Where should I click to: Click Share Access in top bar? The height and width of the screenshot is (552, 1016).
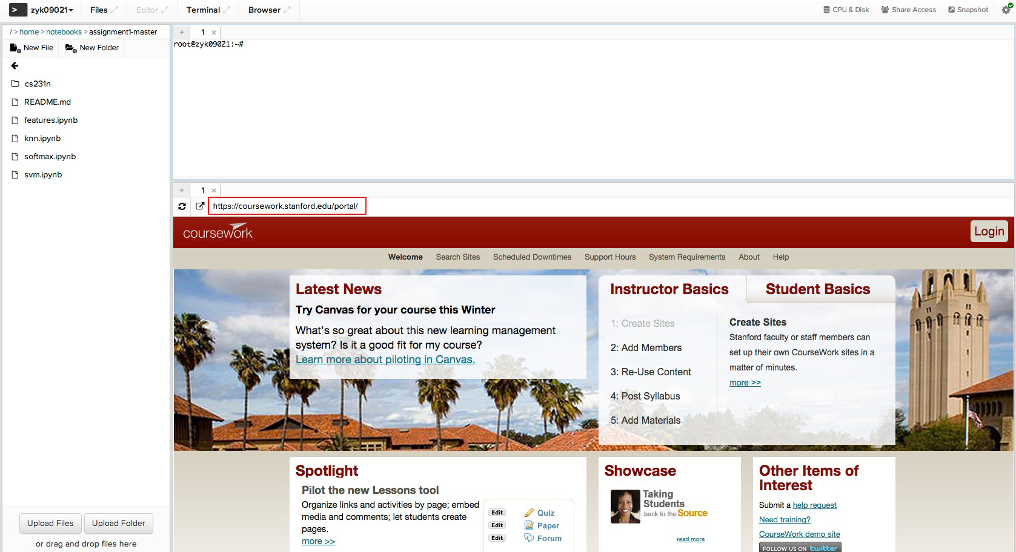point(908,10)
